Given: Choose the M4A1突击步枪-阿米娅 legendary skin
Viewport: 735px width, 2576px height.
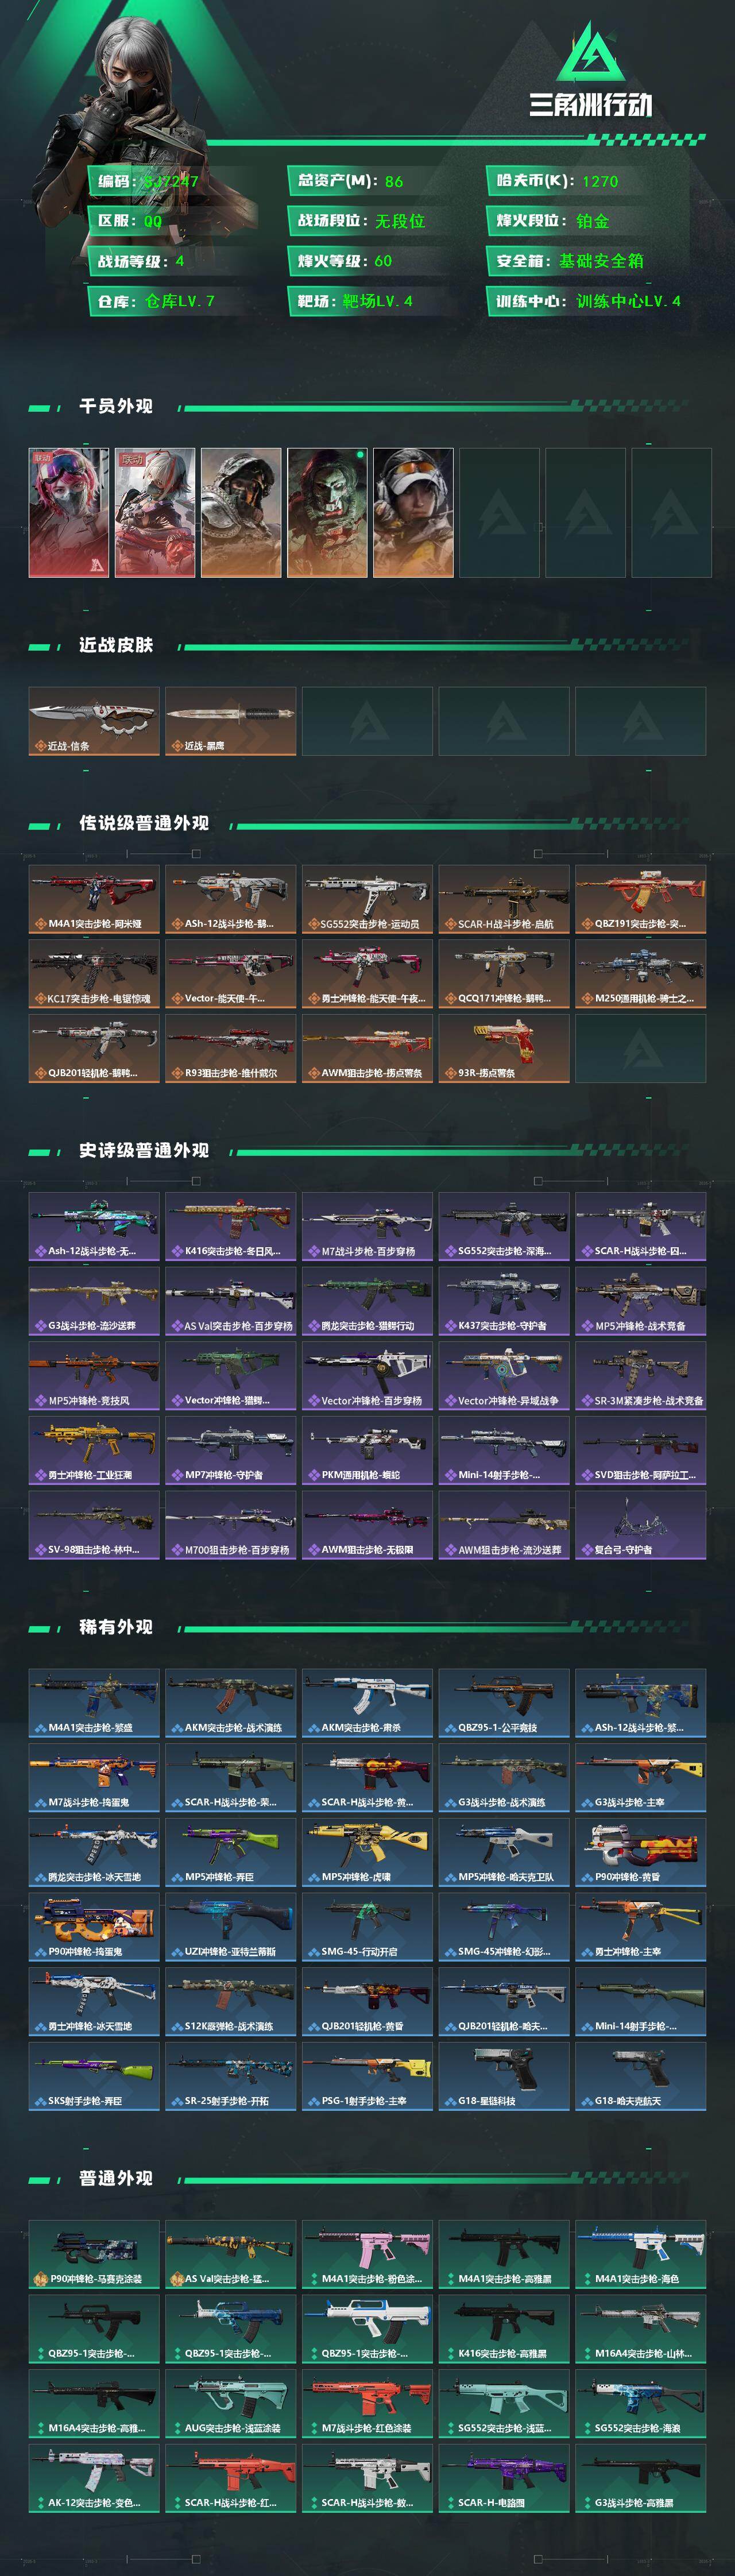Looking at the screenshot, I should [x=94, y=899].
